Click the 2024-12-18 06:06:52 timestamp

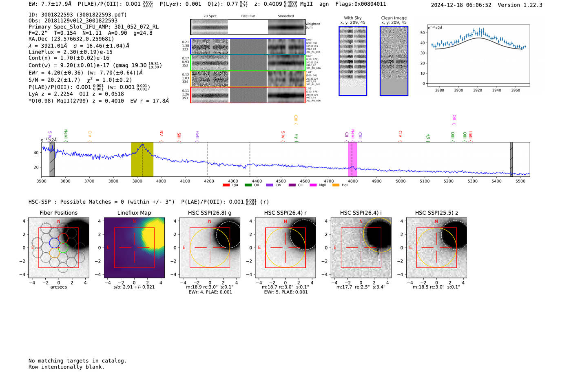tap(461, 5)
